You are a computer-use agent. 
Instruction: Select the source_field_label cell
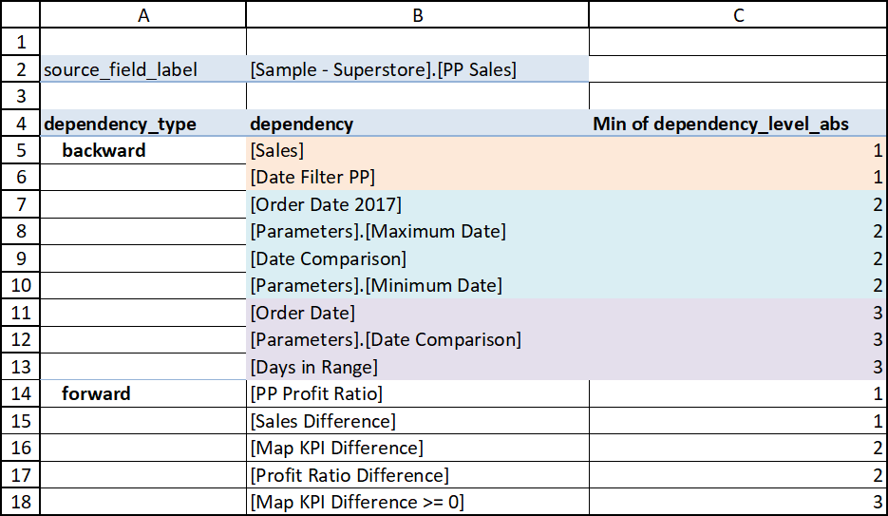pos(143,69)
